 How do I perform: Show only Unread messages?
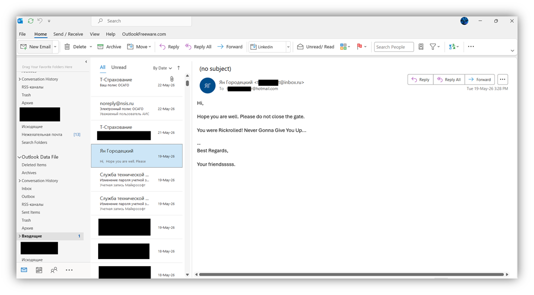click(x=119, y=67)
